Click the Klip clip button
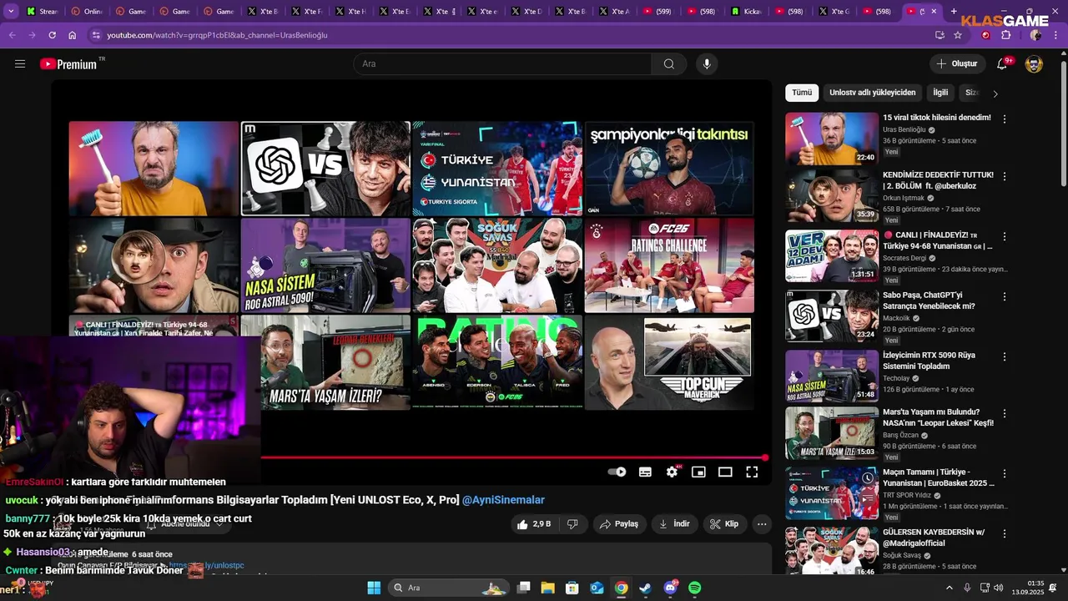Screen dimensions: 1068x601 click(x=724, y=524)
